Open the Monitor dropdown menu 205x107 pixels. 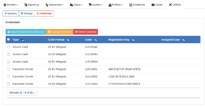11,5
